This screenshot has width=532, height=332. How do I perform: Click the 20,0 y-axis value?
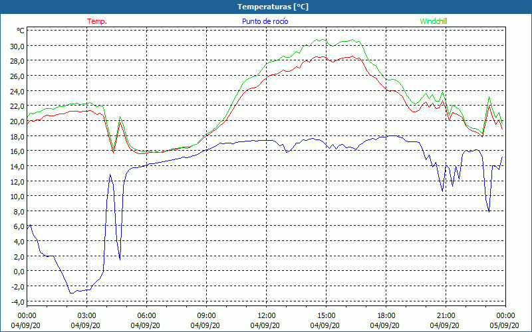[x=17, y=122]
